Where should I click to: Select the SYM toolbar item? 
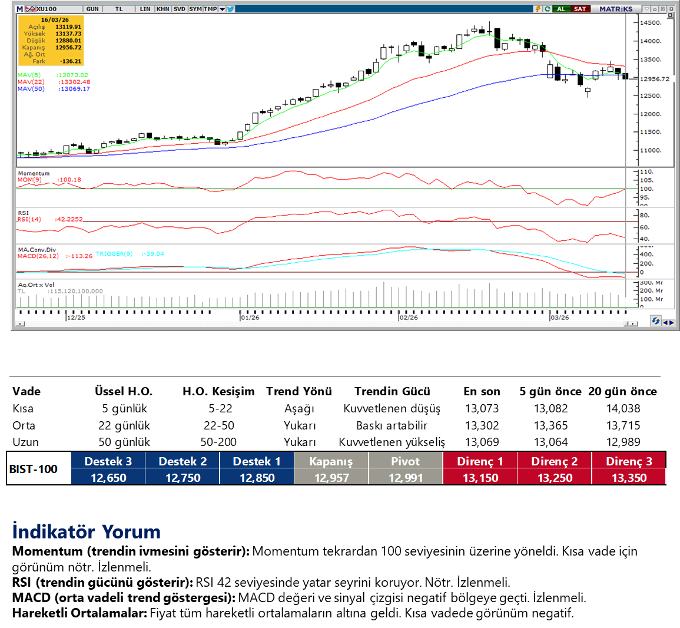pos(195,9)
